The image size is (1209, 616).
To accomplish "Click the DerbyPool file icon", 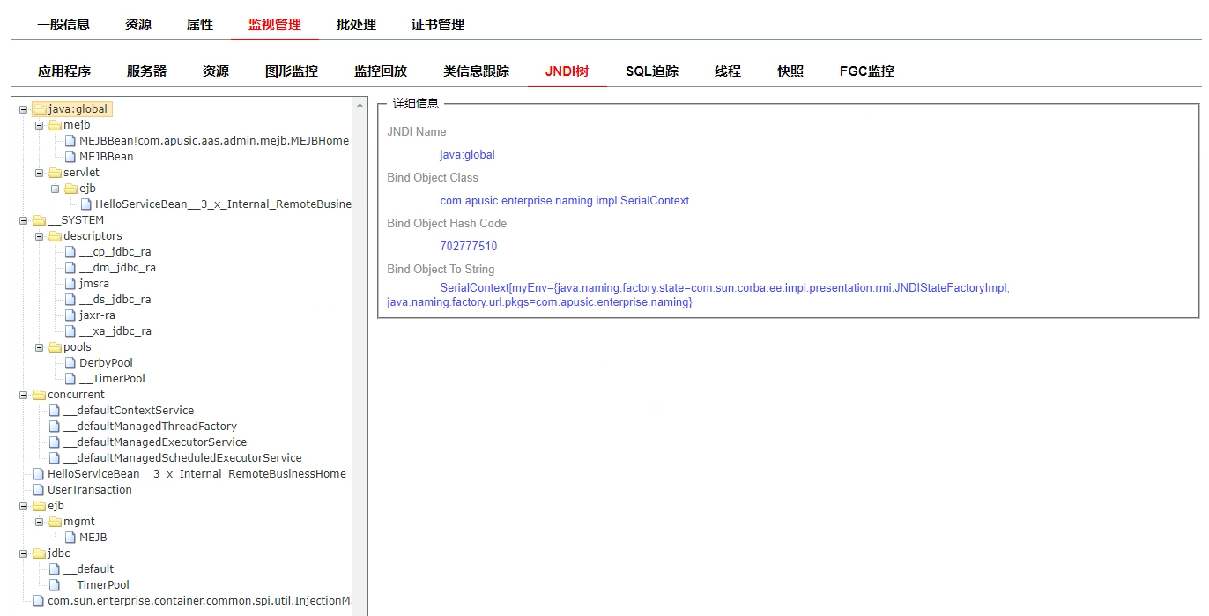I will click(70, 363).
